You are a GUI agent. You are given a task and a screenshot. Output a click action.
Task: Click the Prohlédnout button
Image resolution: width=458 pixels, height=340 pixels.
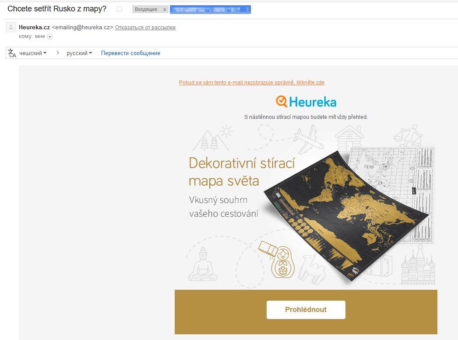tap(306, 310)
